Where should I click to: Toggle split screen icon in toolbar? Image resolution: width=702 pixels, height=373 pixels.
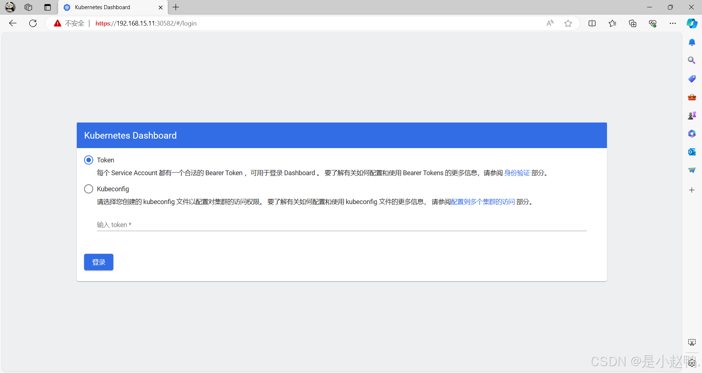click(x=592, y=23)
